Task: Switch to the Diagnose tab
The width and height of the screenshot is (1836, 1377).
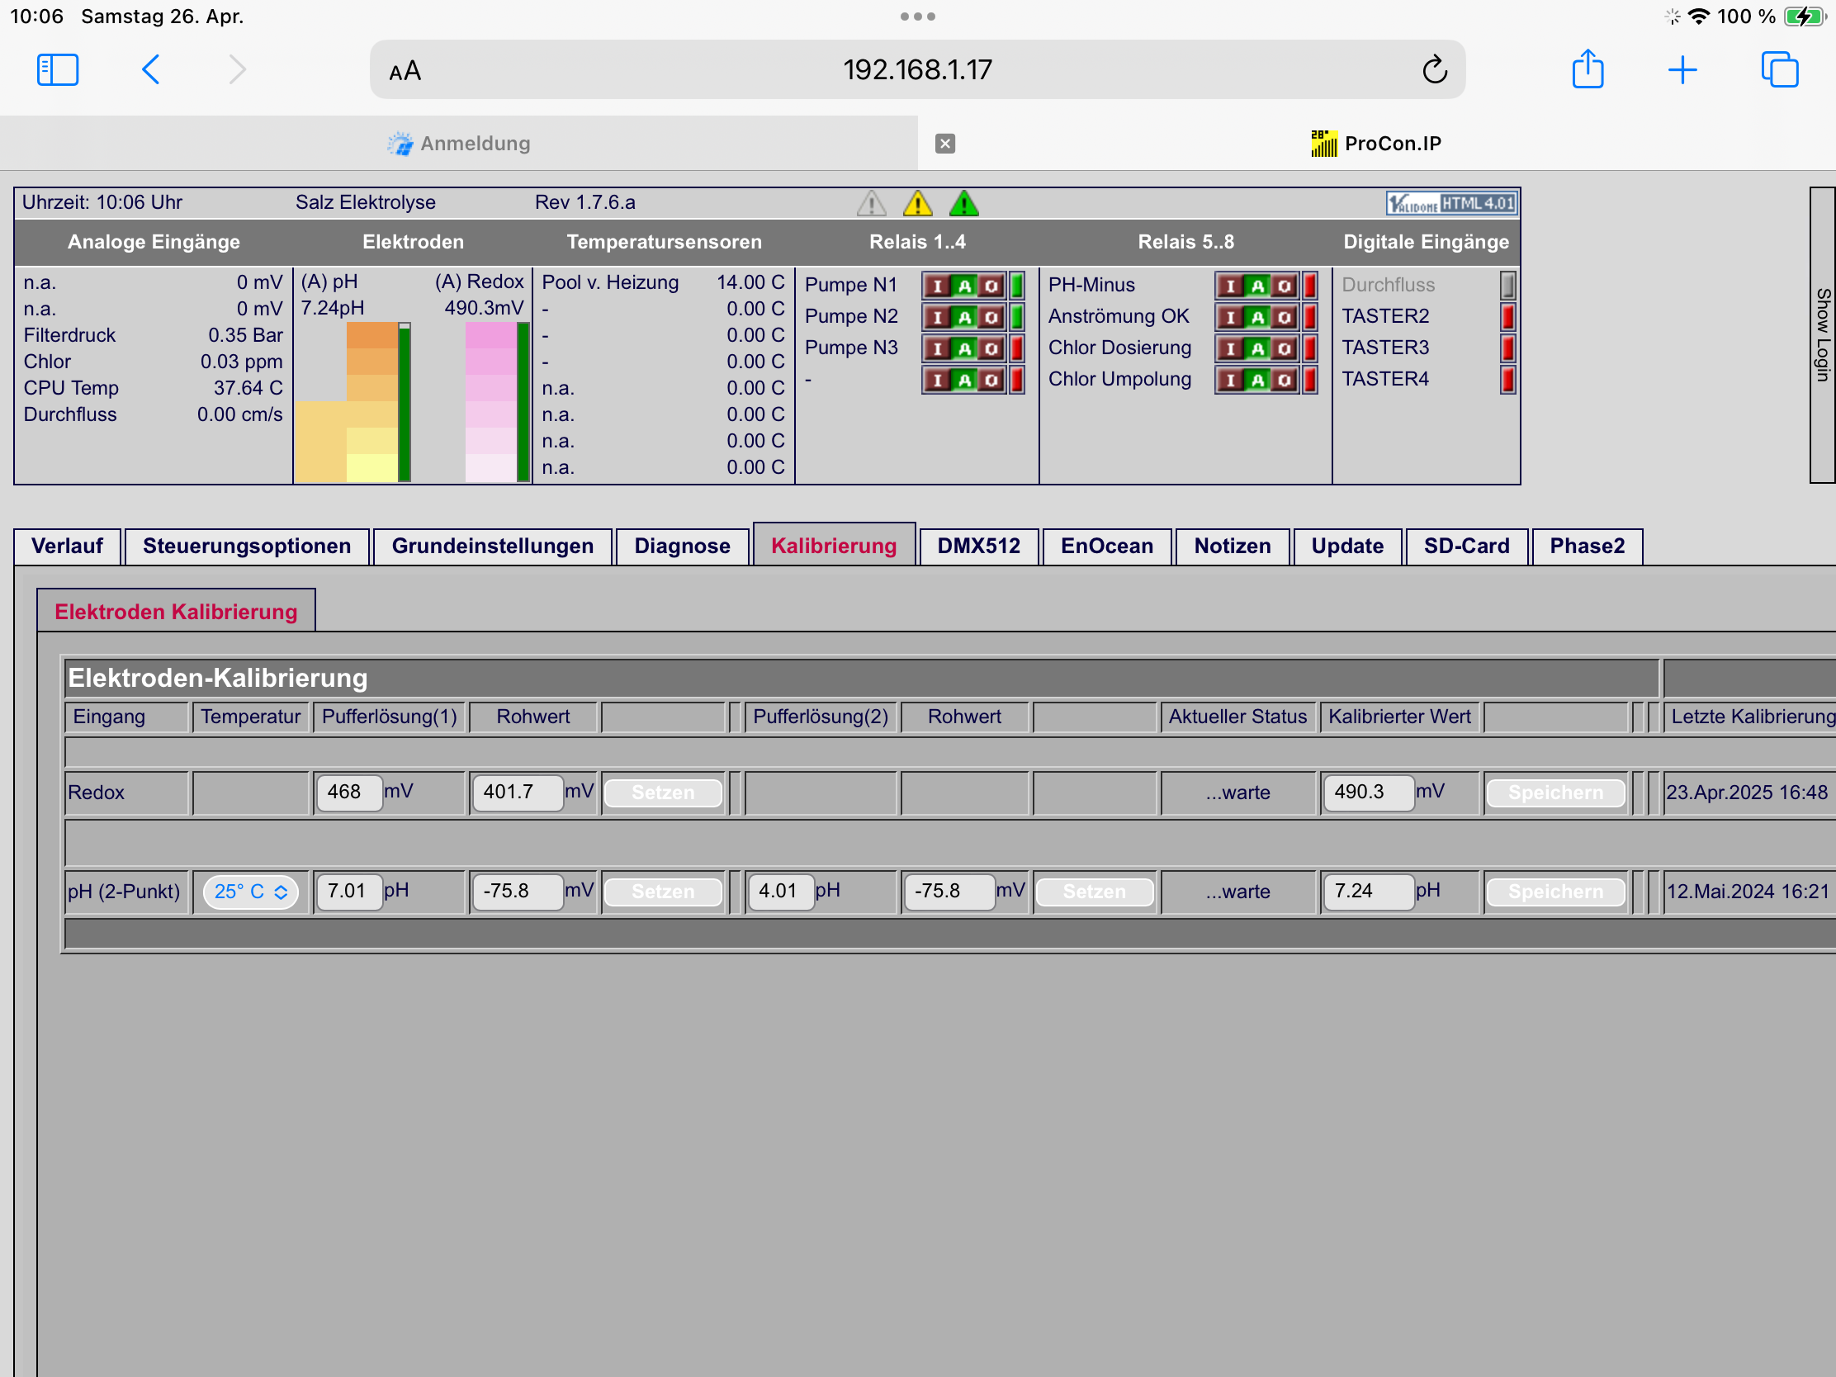Action: [681, 547]
